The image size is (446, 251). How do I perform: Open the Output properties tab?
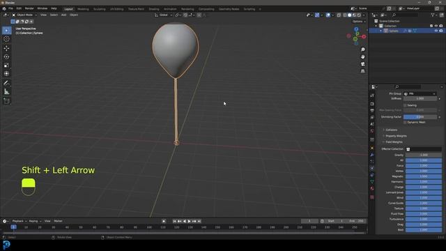[x=372, y=110]
